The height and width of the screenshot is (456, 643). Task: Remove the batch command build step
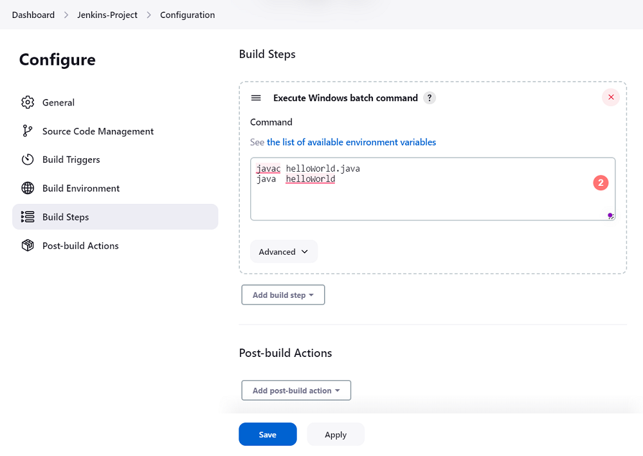coord(611,97)
